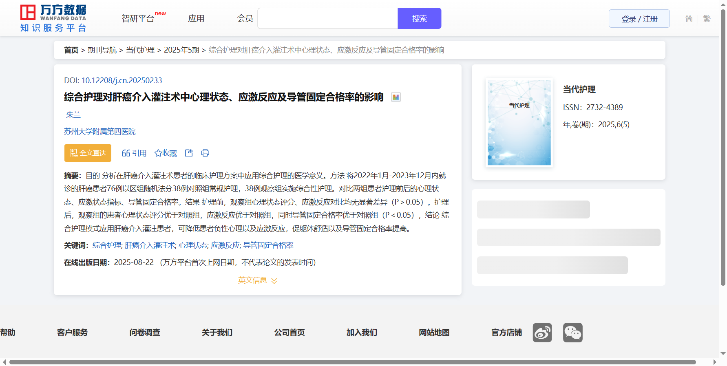Image resolution: width=727 pixels, height=366 pixels.
Task: Click the 登录 / 注册 button
Action: pyautogui.click(x=639, y=19)
